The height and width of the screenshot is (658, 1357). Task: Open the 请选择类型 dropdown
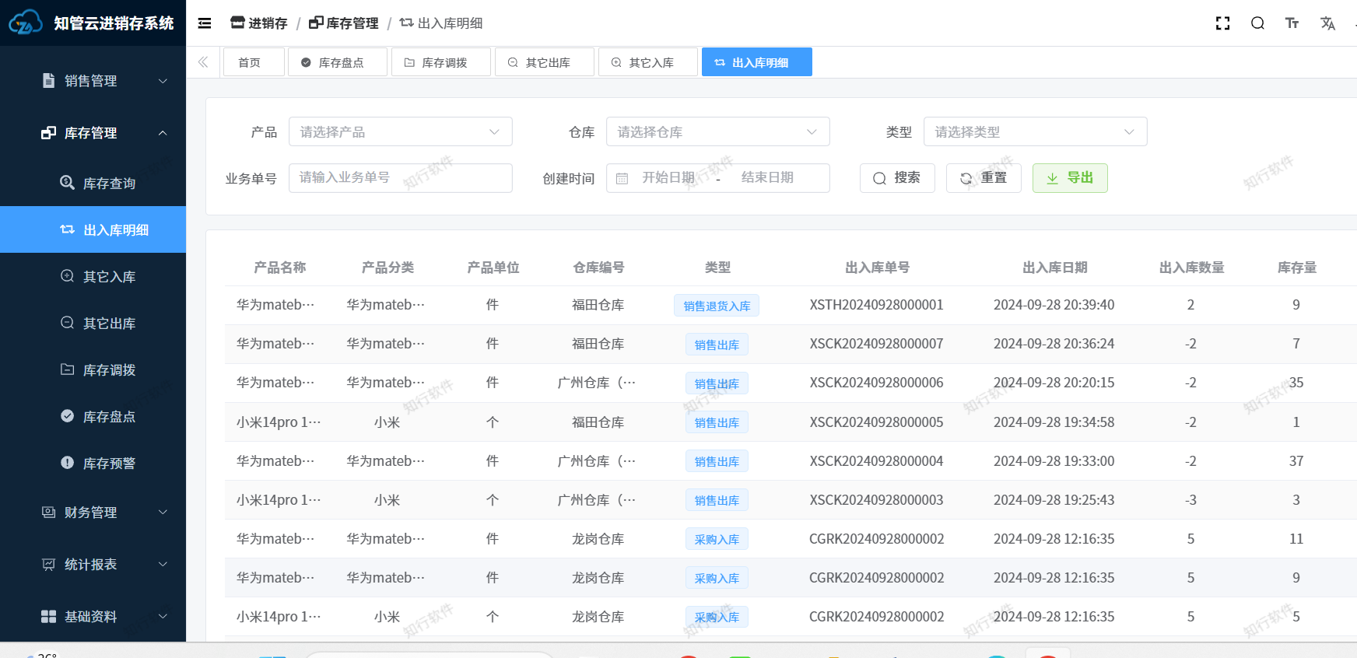(x=1035, y=132)
